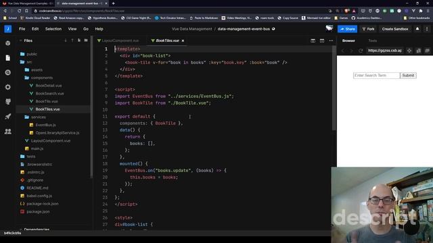Open the CodeSandbox dashboard logo button

7,28
